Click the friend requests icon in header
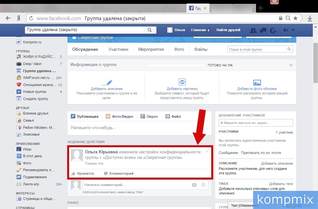 [x=253, y=30]
